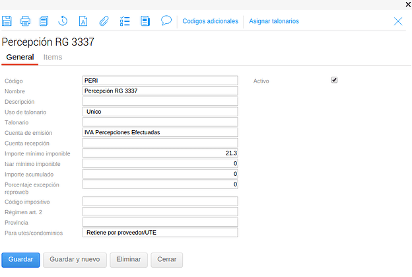Click the Guardar button
Image resolution: width=412 pixels, height=277 pixels.
click(20, 260)
